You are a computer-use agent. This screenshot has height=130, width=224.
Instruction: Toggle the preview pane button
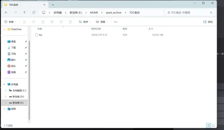point(208,22)
